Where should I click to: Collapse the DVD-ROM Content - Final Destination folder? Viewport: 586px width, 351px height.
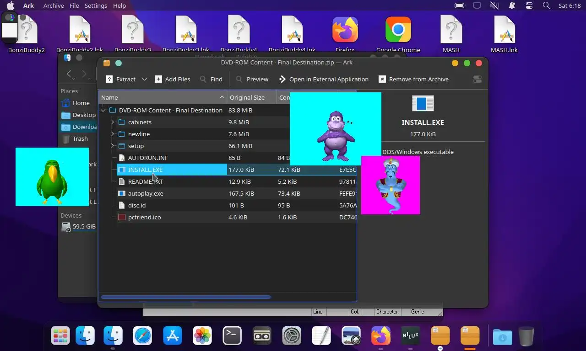click(103, 110)
